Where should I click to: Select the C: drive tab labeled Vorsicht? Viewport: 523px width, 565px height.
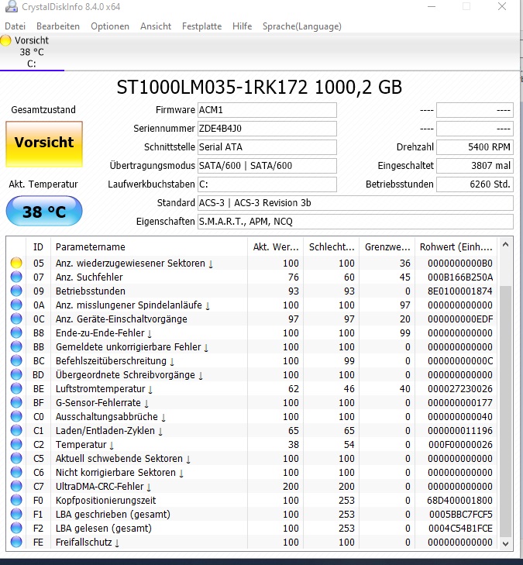click(x=32, y=52)
